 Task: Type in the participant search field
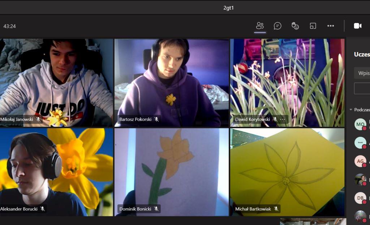pyautogui.click(x=362, y=73)
